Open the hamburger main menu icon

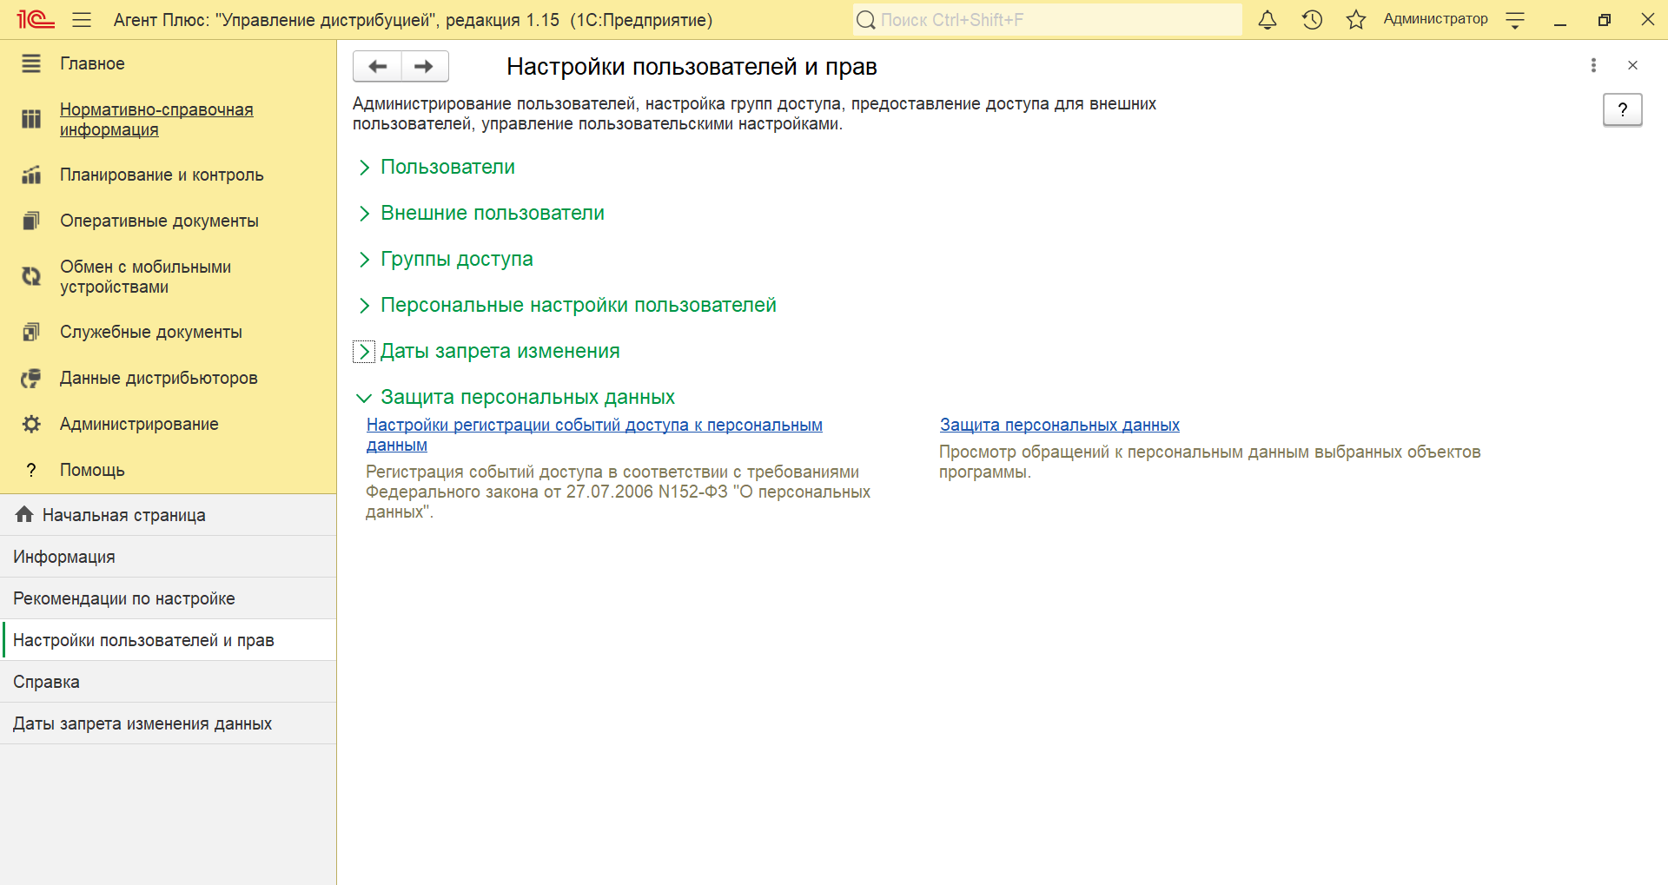coord(82,20)
